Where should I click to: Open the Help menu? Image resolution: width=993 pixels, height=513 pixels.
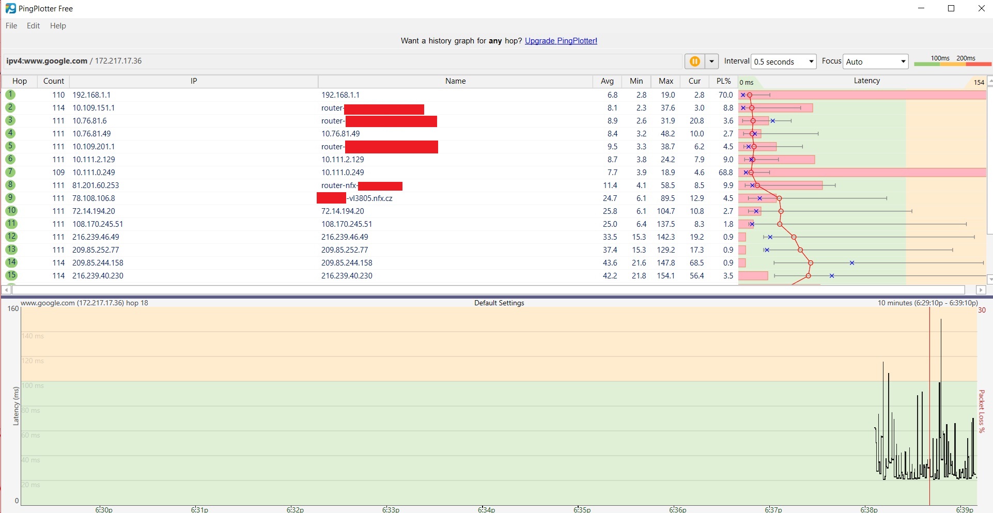pos(58,26)
